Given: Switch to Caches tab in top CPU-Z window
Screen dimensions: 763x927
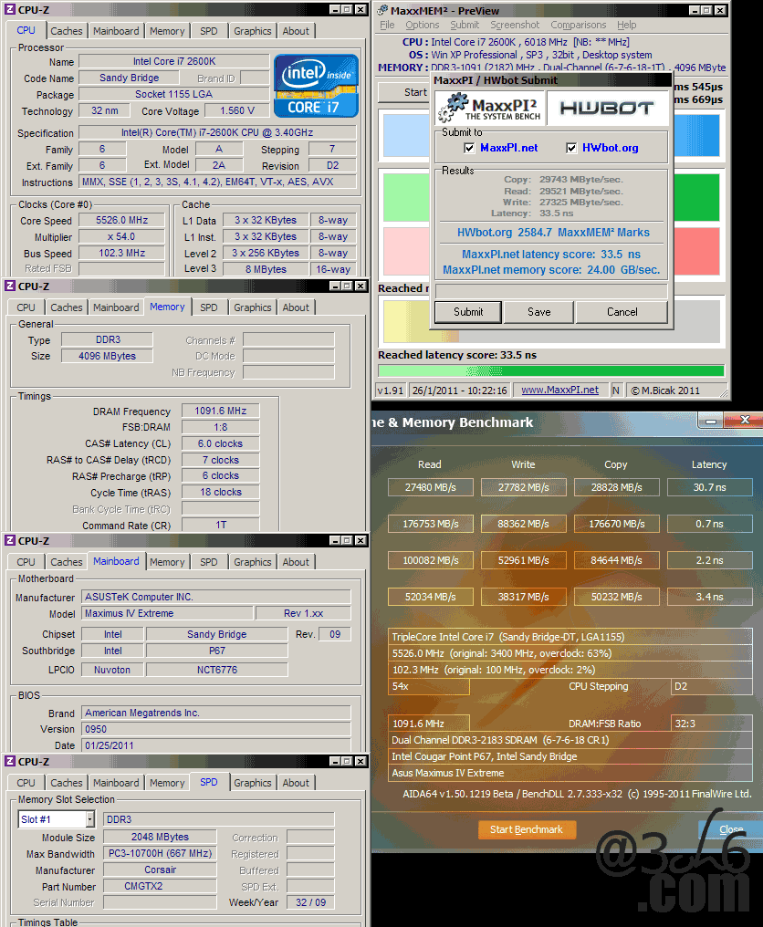Looking at the screenshot, I should click(x=67, y=31).
